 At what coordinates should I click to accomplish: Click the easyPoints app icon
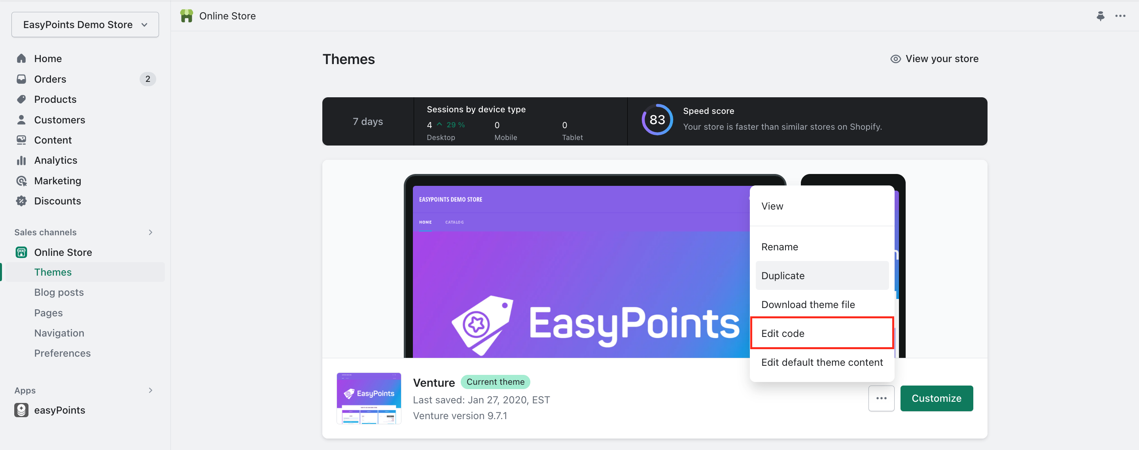(21, 410)
